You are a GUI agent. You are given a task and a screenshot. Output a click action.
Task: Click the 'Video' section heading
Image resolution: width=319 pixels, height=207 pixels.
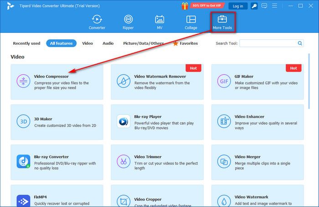point(17,57)
